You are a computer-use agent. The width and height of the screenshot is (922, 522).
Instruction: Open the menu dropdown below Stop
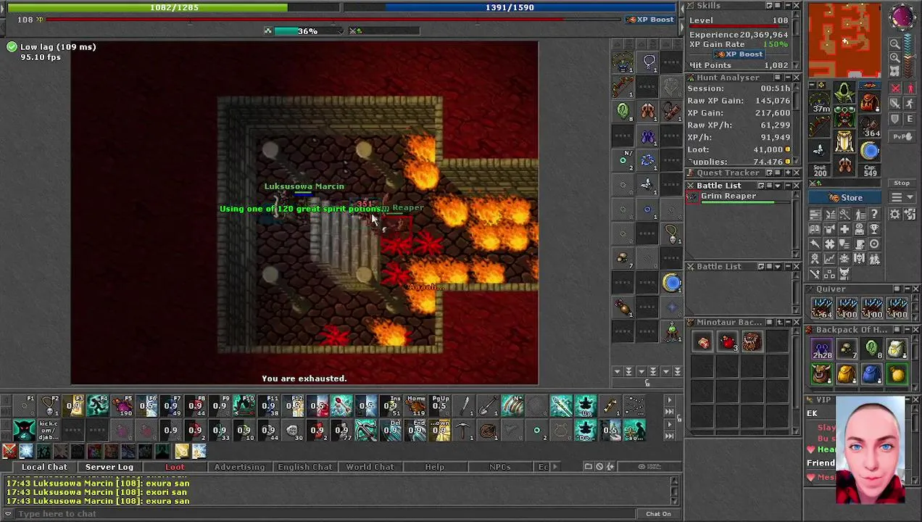(902, 197)
